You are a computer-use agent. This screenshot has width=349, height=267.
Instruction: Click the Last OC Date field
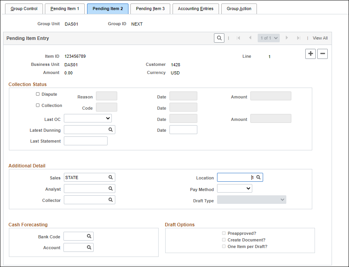(183, 118)
